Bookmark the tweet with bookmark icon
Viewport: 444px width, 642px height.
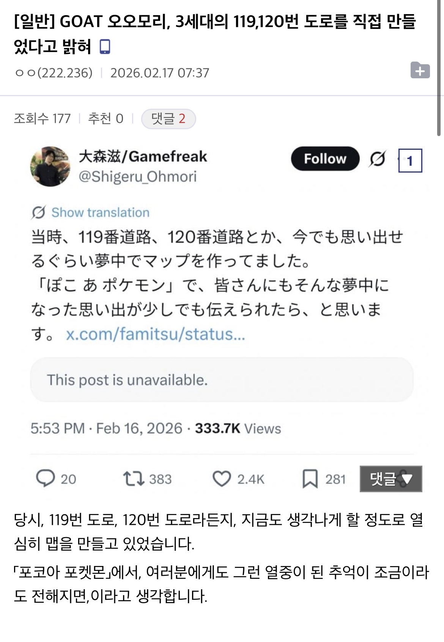310,479
